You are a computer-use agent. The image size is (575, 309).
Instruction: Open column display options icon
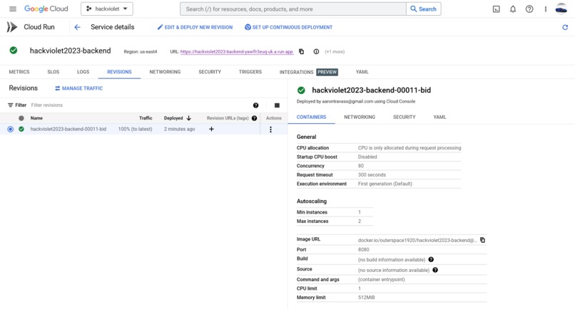click(x=277, y=105)
